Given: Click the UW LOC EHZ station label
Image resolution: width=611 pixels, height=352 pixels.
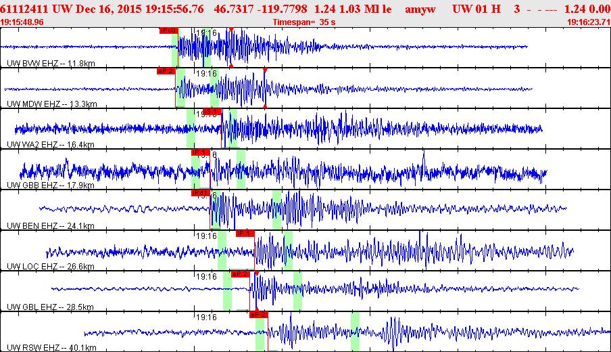Looking at the screenshot, I should point(51,267).
